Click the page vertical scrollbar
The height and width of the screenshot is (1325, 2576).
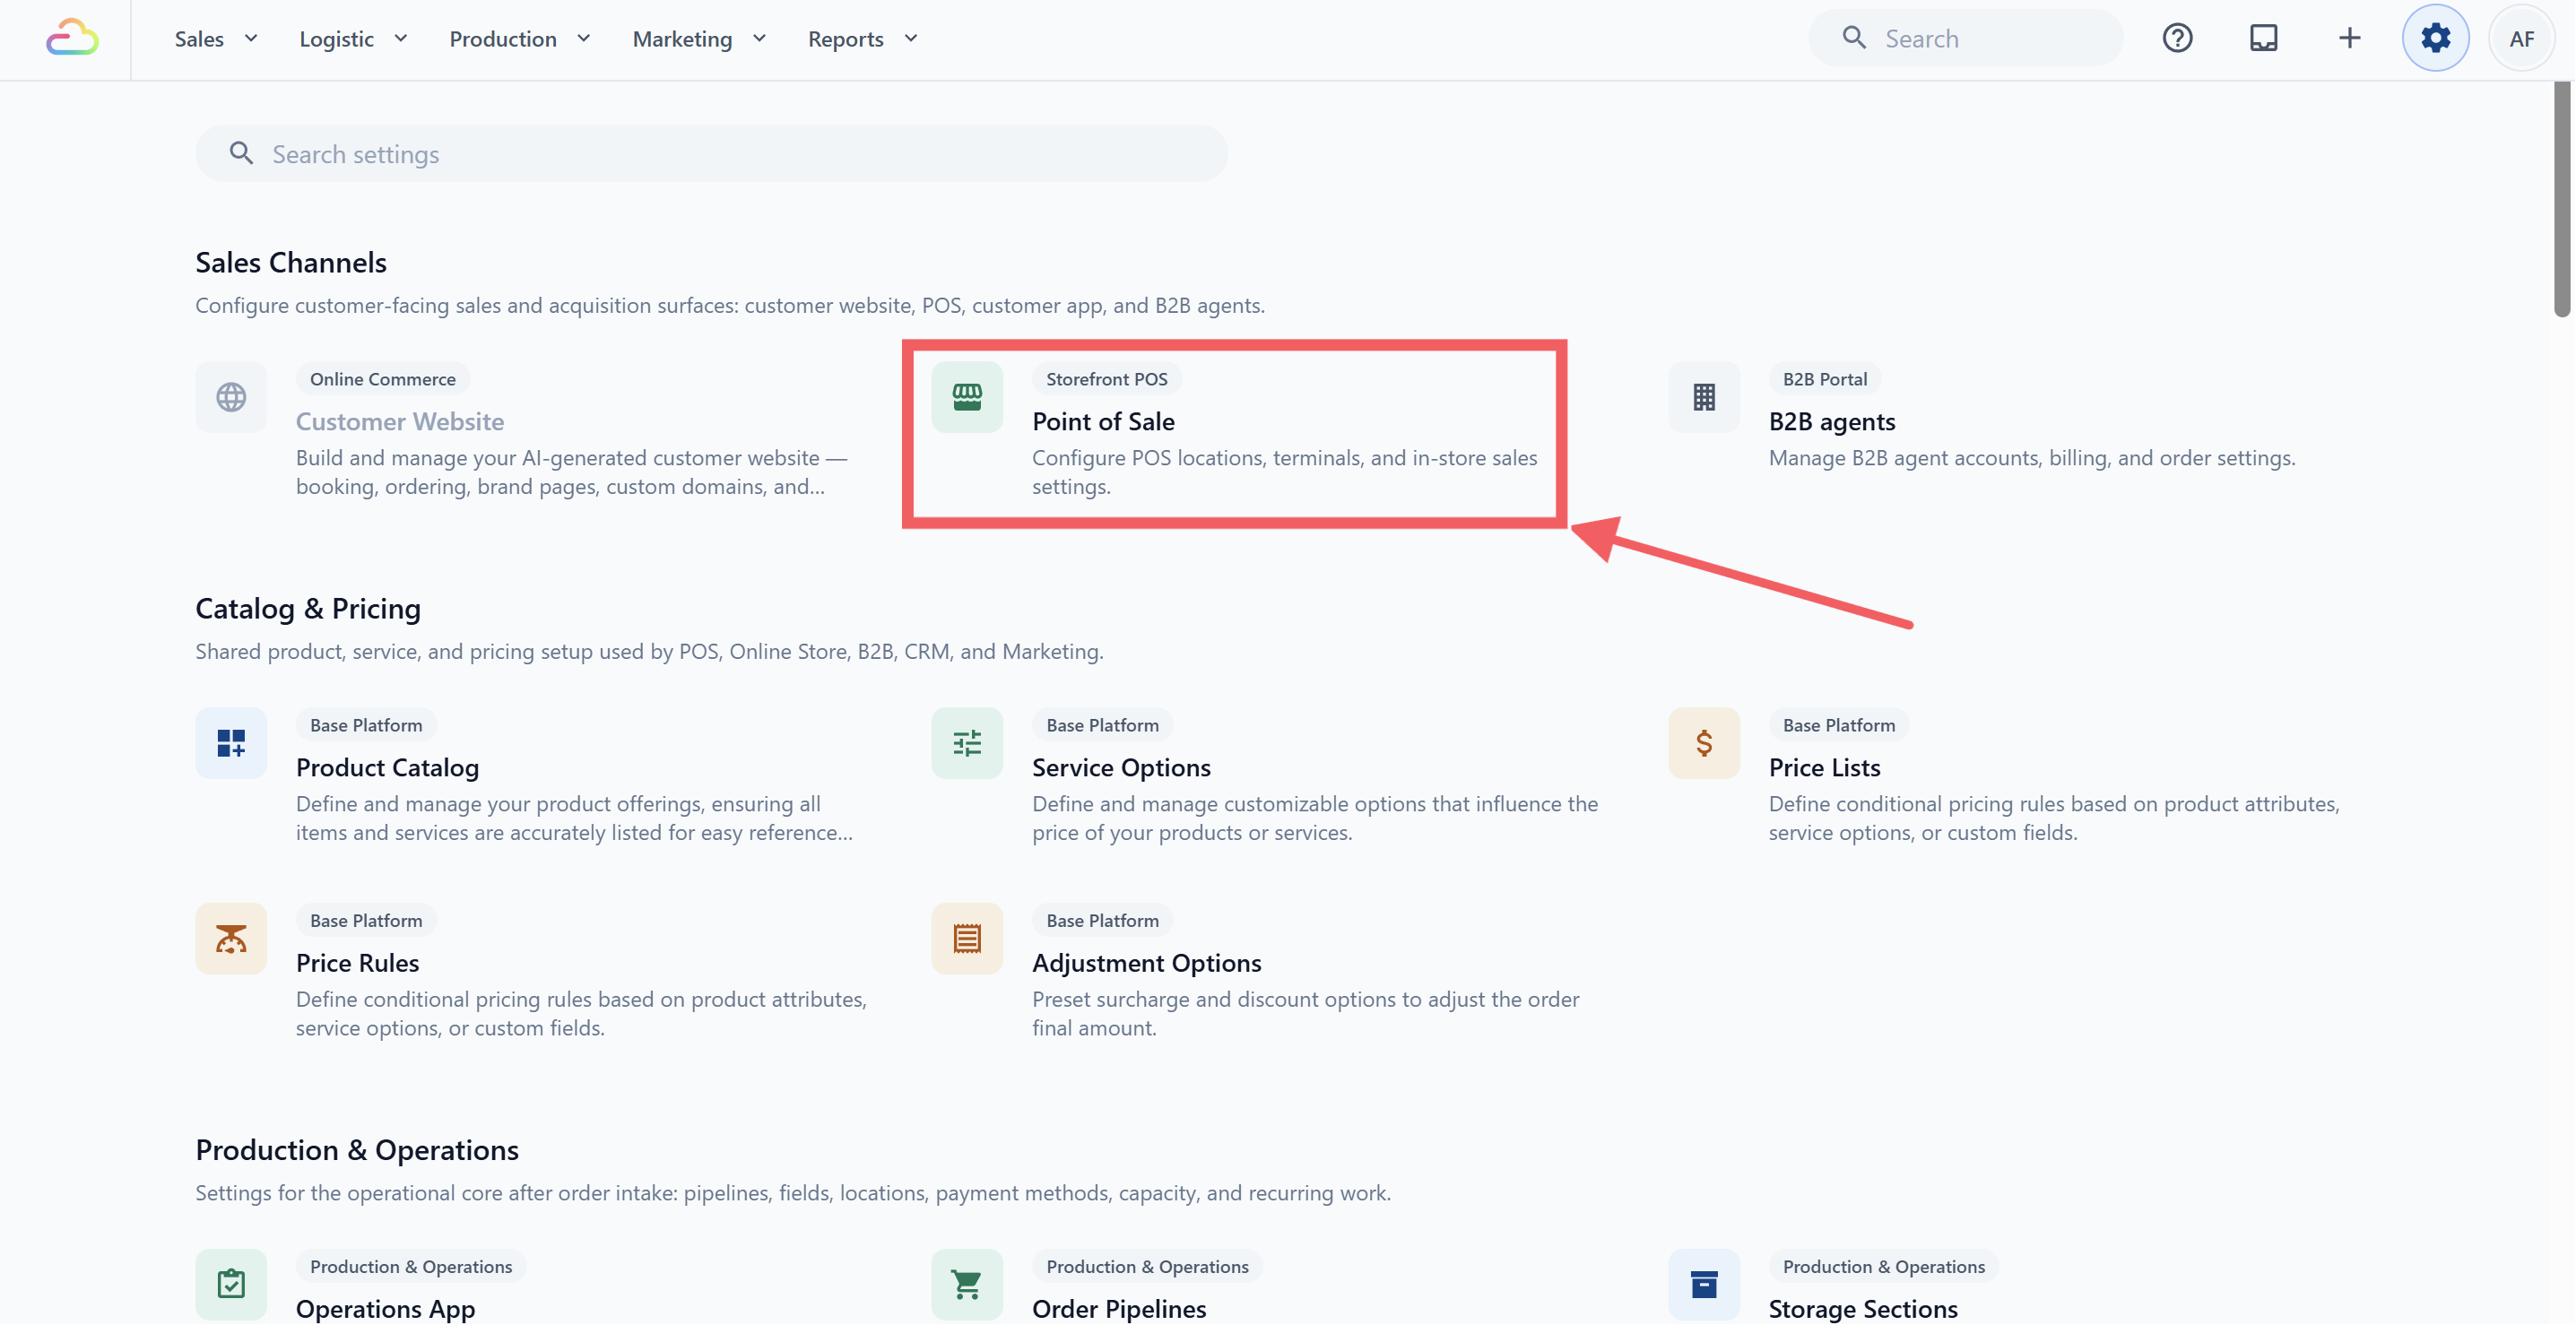tap(2561, 200)
